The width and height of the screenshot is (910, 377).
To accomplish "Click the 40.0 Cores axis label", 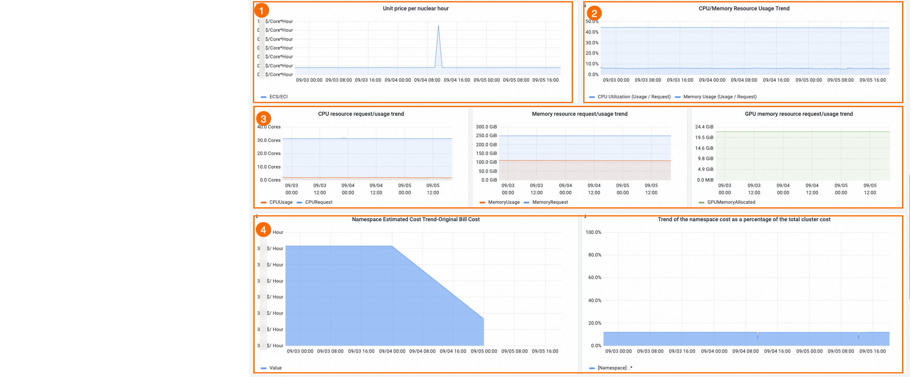I will 269,127.
